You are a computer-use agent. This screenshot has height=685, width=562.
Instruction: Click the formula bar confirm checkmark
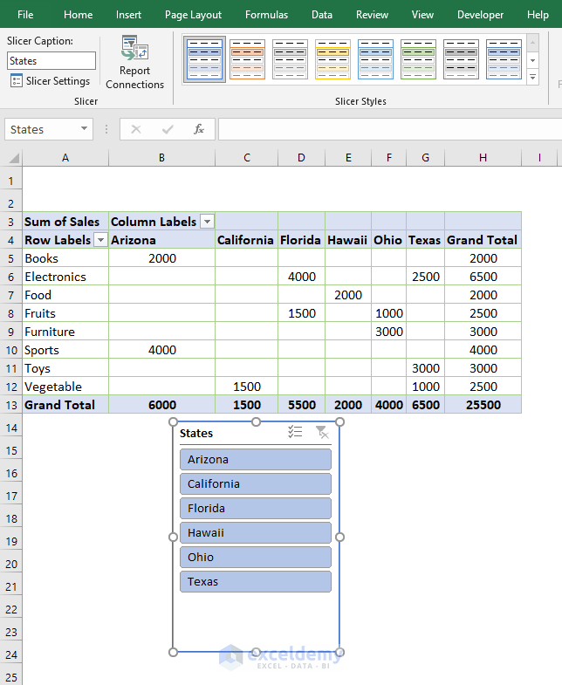tap(168, 129)
